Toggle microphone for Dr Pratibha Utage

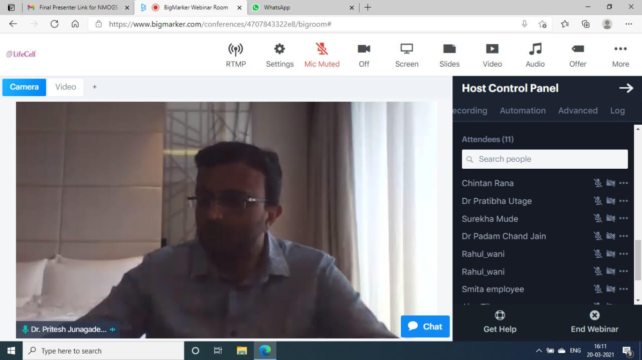598,201
